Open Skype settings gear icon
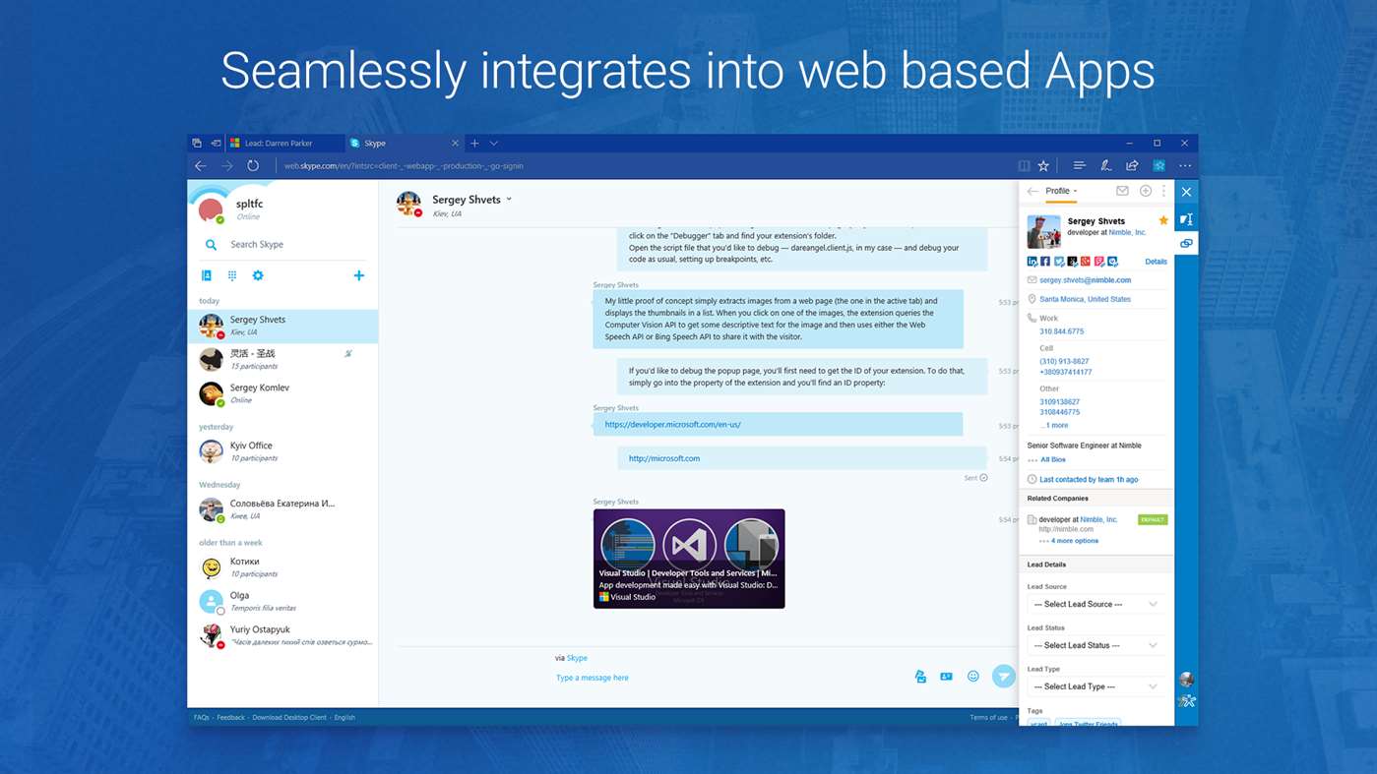 (x=258, y=275)
